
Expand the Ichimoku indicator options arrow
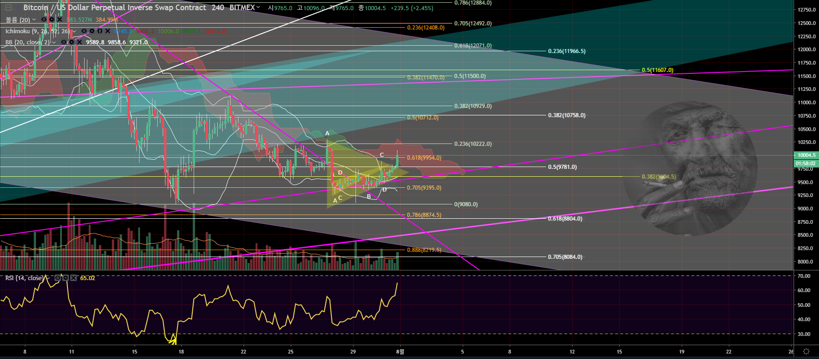[75, 31]
